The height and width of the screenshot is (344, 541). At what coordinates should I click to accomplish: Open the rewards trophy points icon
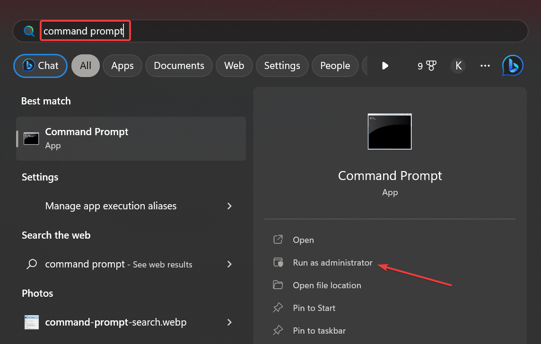point(427,66)
